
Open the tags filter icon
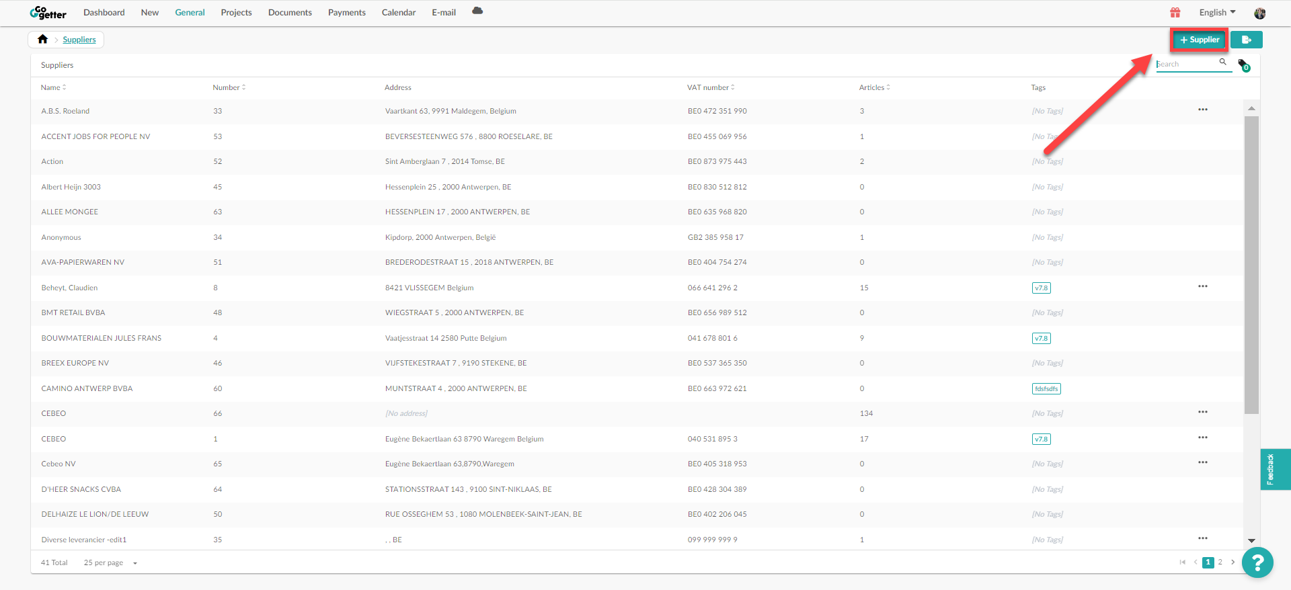(1244, 65)
